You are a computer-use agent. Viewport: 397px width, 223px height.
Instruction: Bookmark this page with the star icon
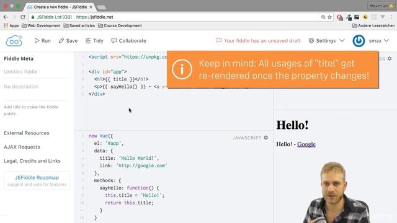tap(329, 17)
